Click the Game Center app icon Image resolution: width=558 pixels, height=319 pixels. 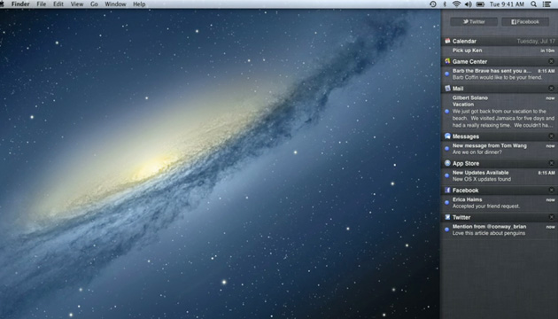[x=447, y=61]
